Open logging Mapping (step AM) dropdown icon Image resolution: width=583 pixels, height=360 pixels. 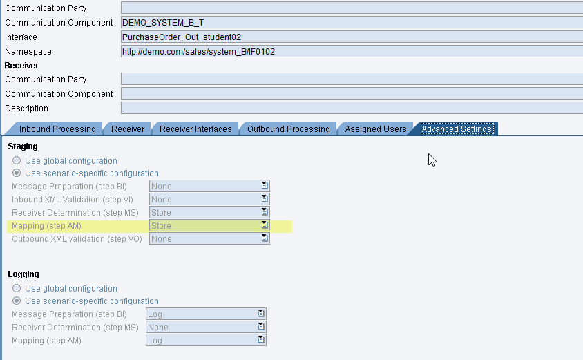(261, 340)
